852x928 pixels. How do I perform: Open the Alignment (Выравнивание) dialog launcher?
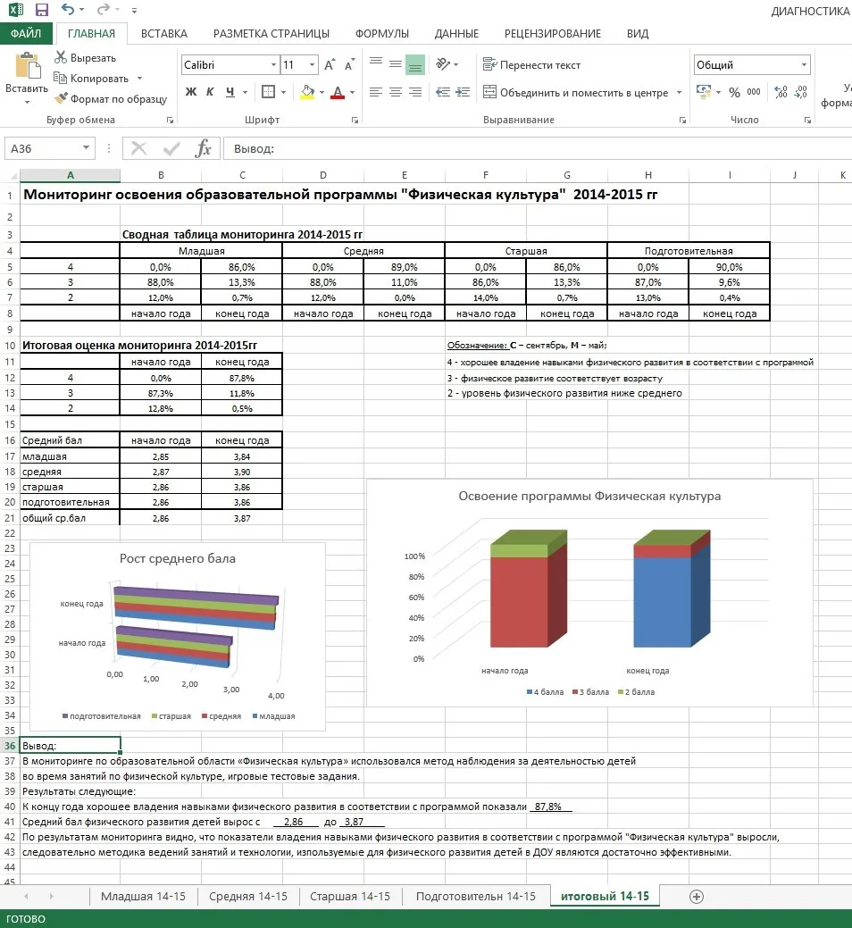point(683,121)
